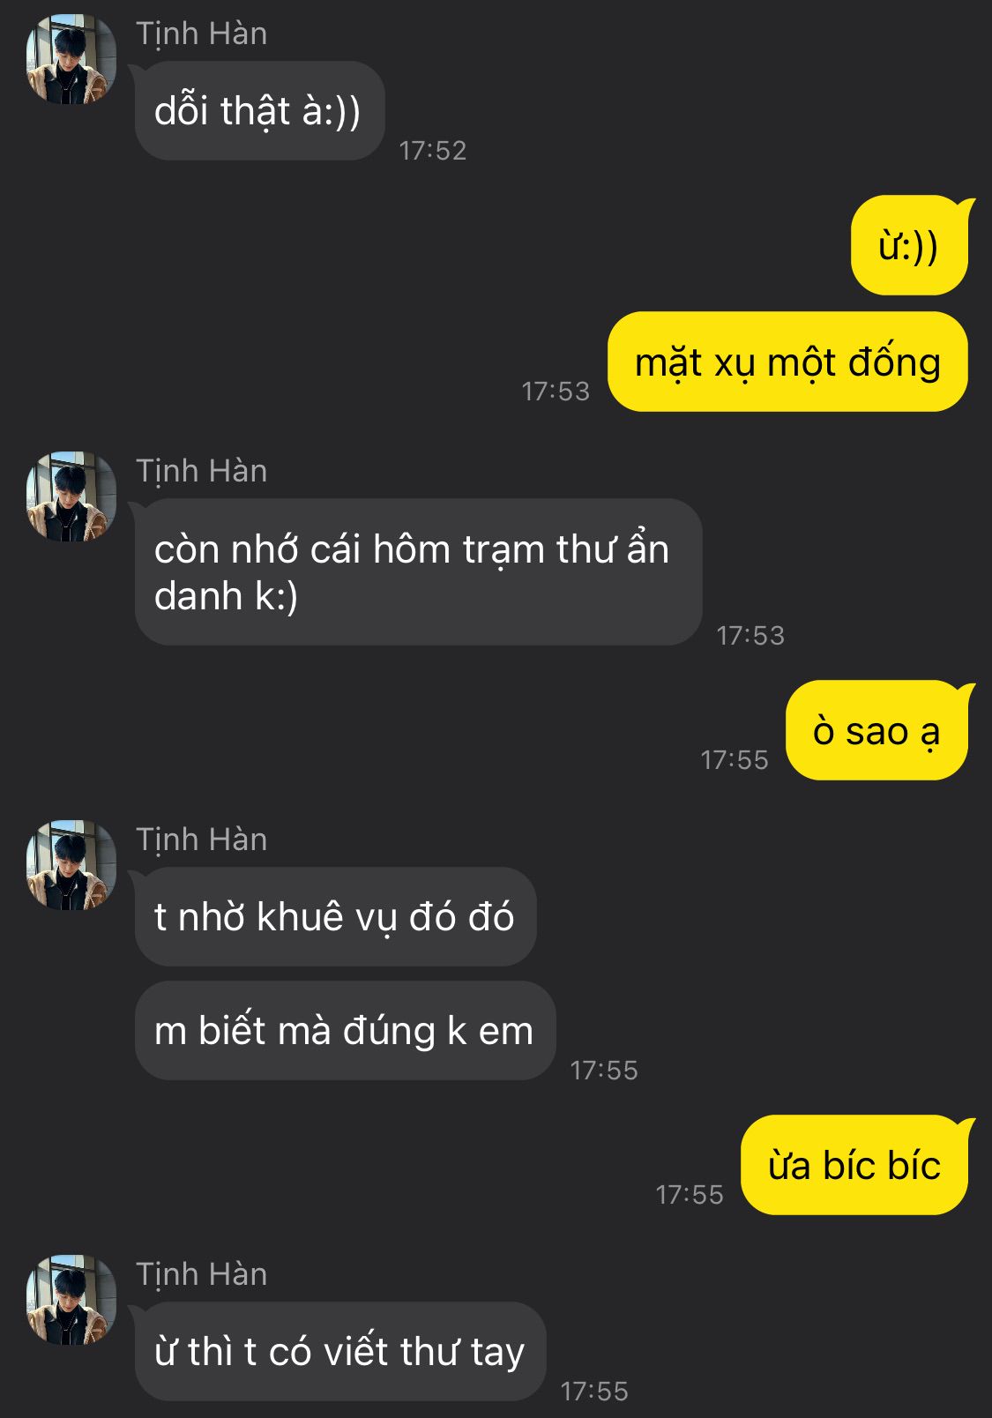Select the yellow "ừ:))" message bubble
Image resolution: width=992 pixels, height=1418 pixels.
[909, 245]
